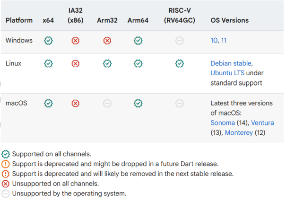The image size is (286, 202).
Task: Open the Sonoma macOS link
Action: click(223, 123)
